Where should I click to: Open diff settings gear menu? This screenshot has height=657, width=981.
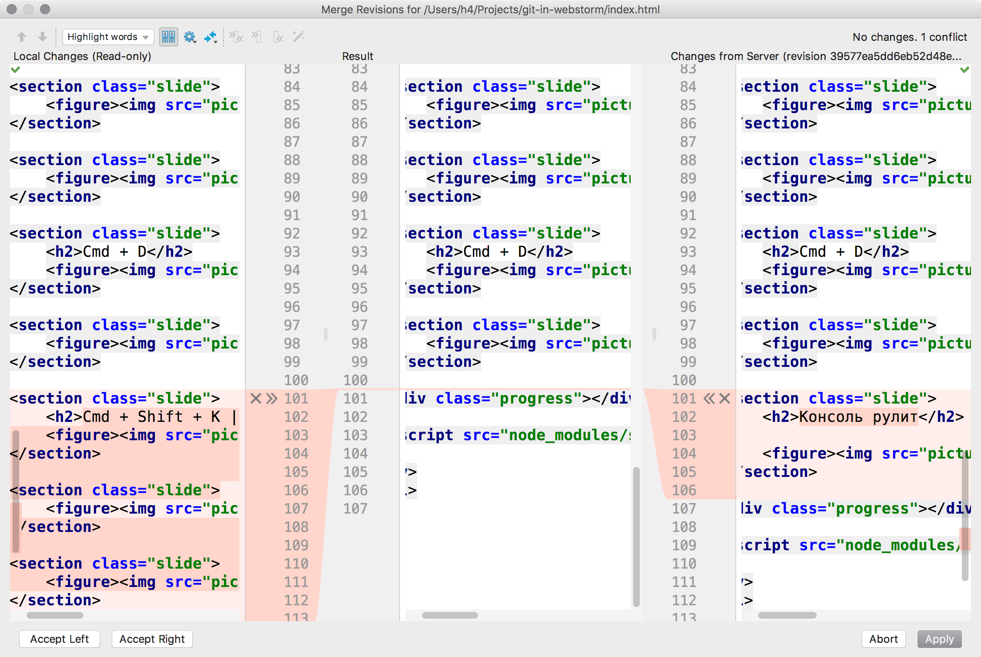(190, 37)
